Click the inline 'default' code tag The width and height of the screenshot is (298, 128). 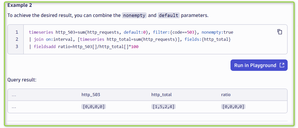(x=169, y=15)
